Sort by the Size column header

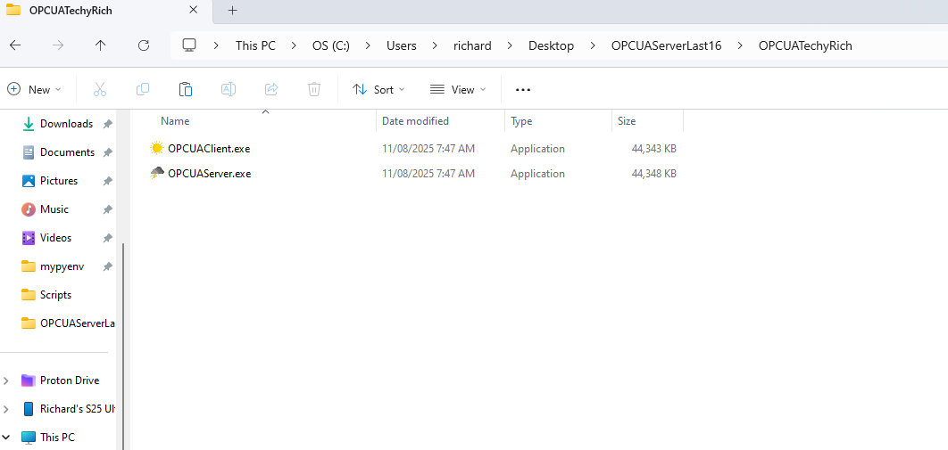point(627,121)
